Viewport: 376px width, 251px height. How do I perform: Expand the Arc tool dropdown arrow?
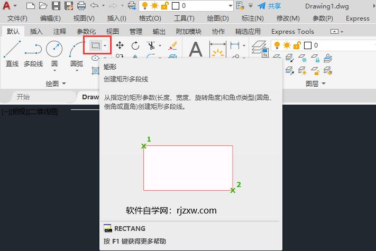tap(77, 70)
